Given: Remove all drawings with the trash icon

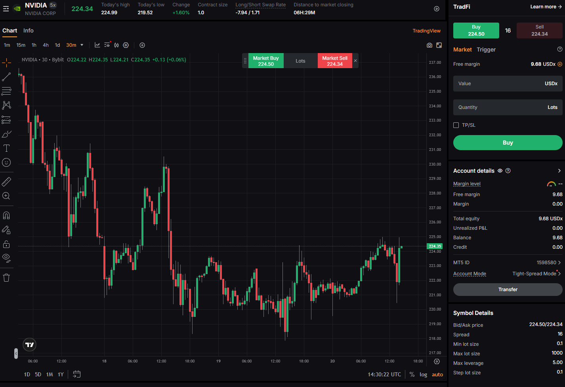Looking at the screenshot, I should (x=6, y=278).
